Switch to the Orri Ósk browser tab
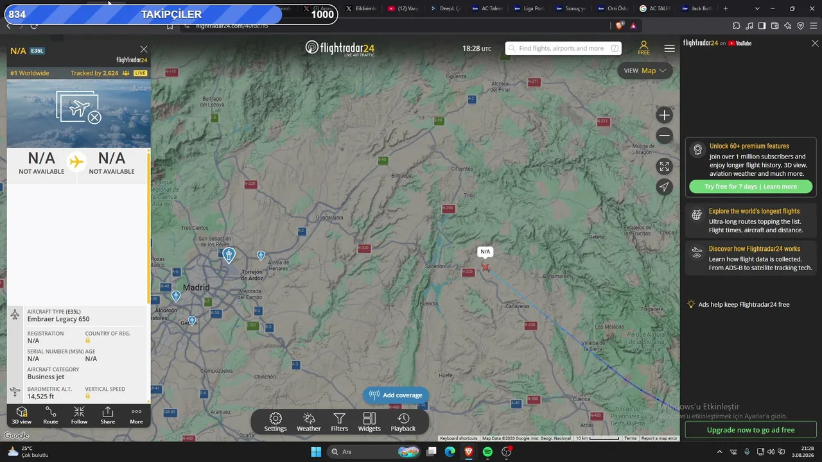The width and height of the screenshot is (822, 462). tap(612, 9)
